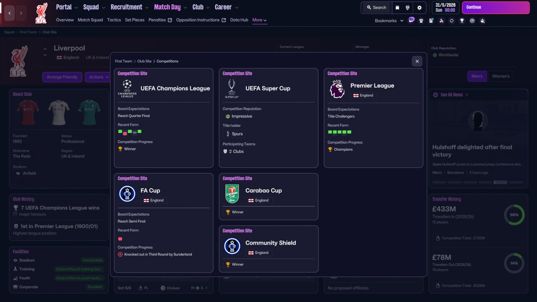Screen dimensions: 537x302
Task: Click the 2 Clubs participating teams entry
Action: click(x=233, y=151)
